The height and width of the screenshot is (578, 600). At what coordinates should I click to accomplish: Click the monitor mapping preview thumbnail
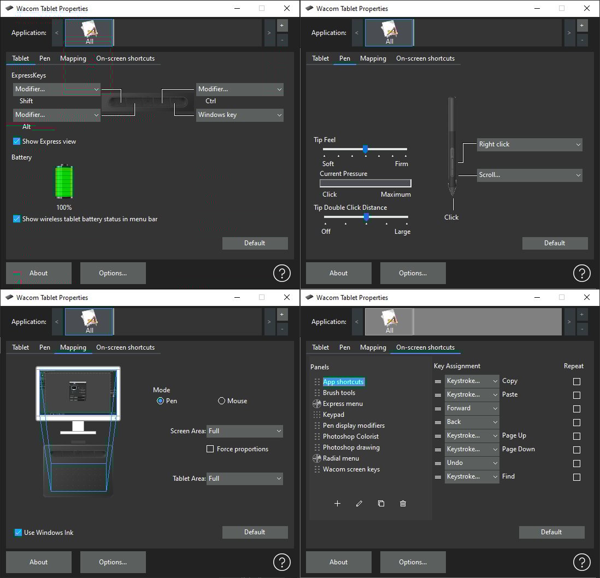click(78, 393)
